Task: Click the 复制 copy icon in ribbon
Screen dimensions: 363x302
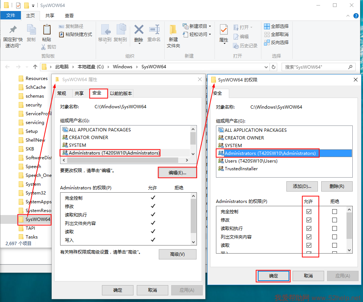Action: (31, 30)
